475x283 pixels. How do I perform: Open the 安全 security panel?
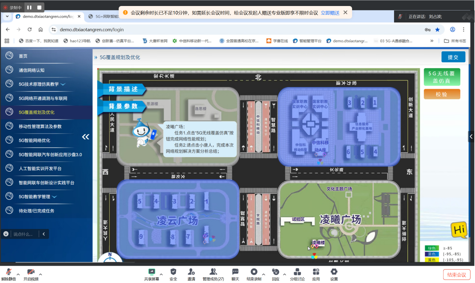pyautogui.click(x=173, y=273)
